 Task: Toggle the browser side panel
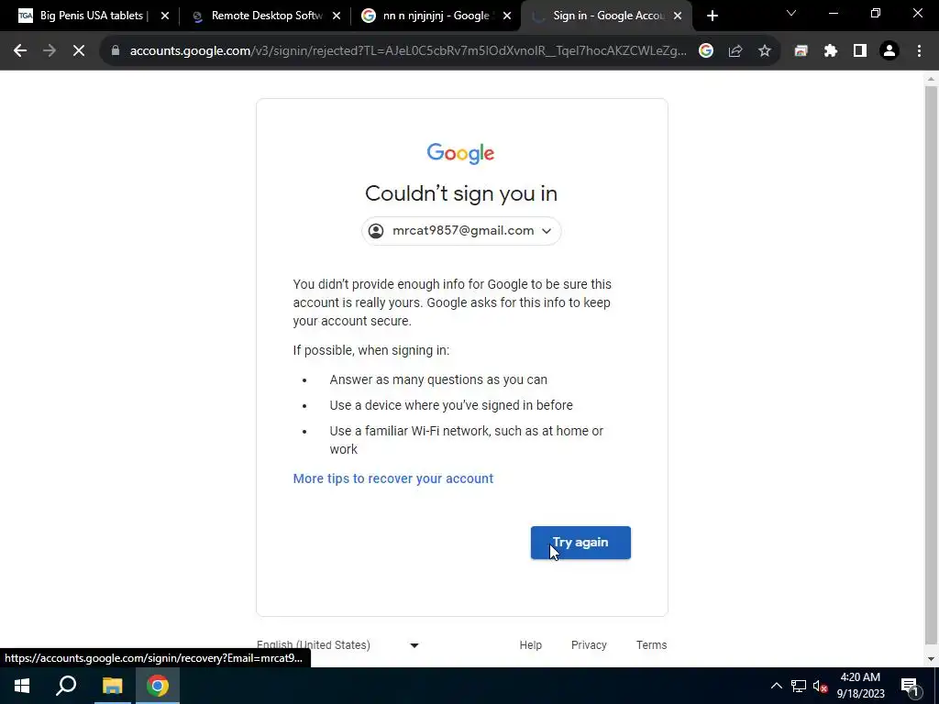(860, 51)
